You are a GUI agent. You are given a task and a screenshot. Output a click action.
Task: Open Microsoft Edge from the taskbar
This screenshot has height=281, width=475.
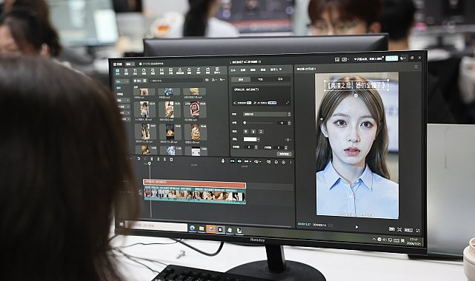coord(192,228)
